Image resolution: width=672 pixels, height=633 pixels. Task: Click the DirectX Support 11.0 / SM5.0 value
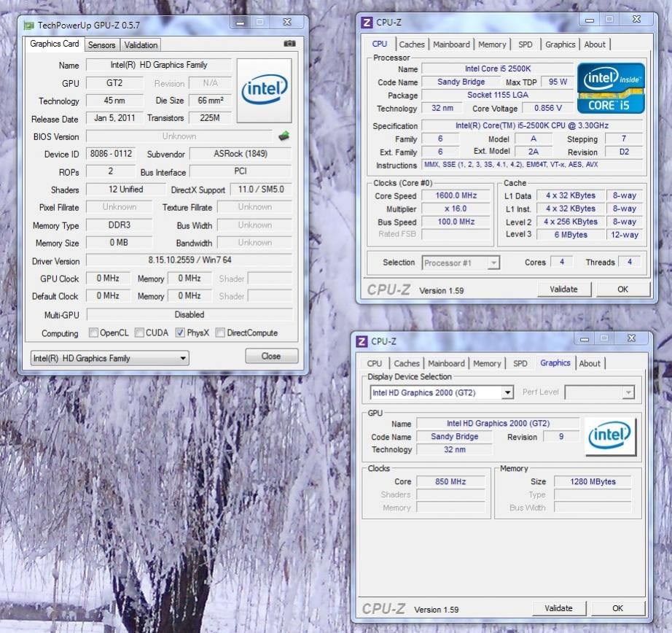pyautogui.click(x=261, y=189)
